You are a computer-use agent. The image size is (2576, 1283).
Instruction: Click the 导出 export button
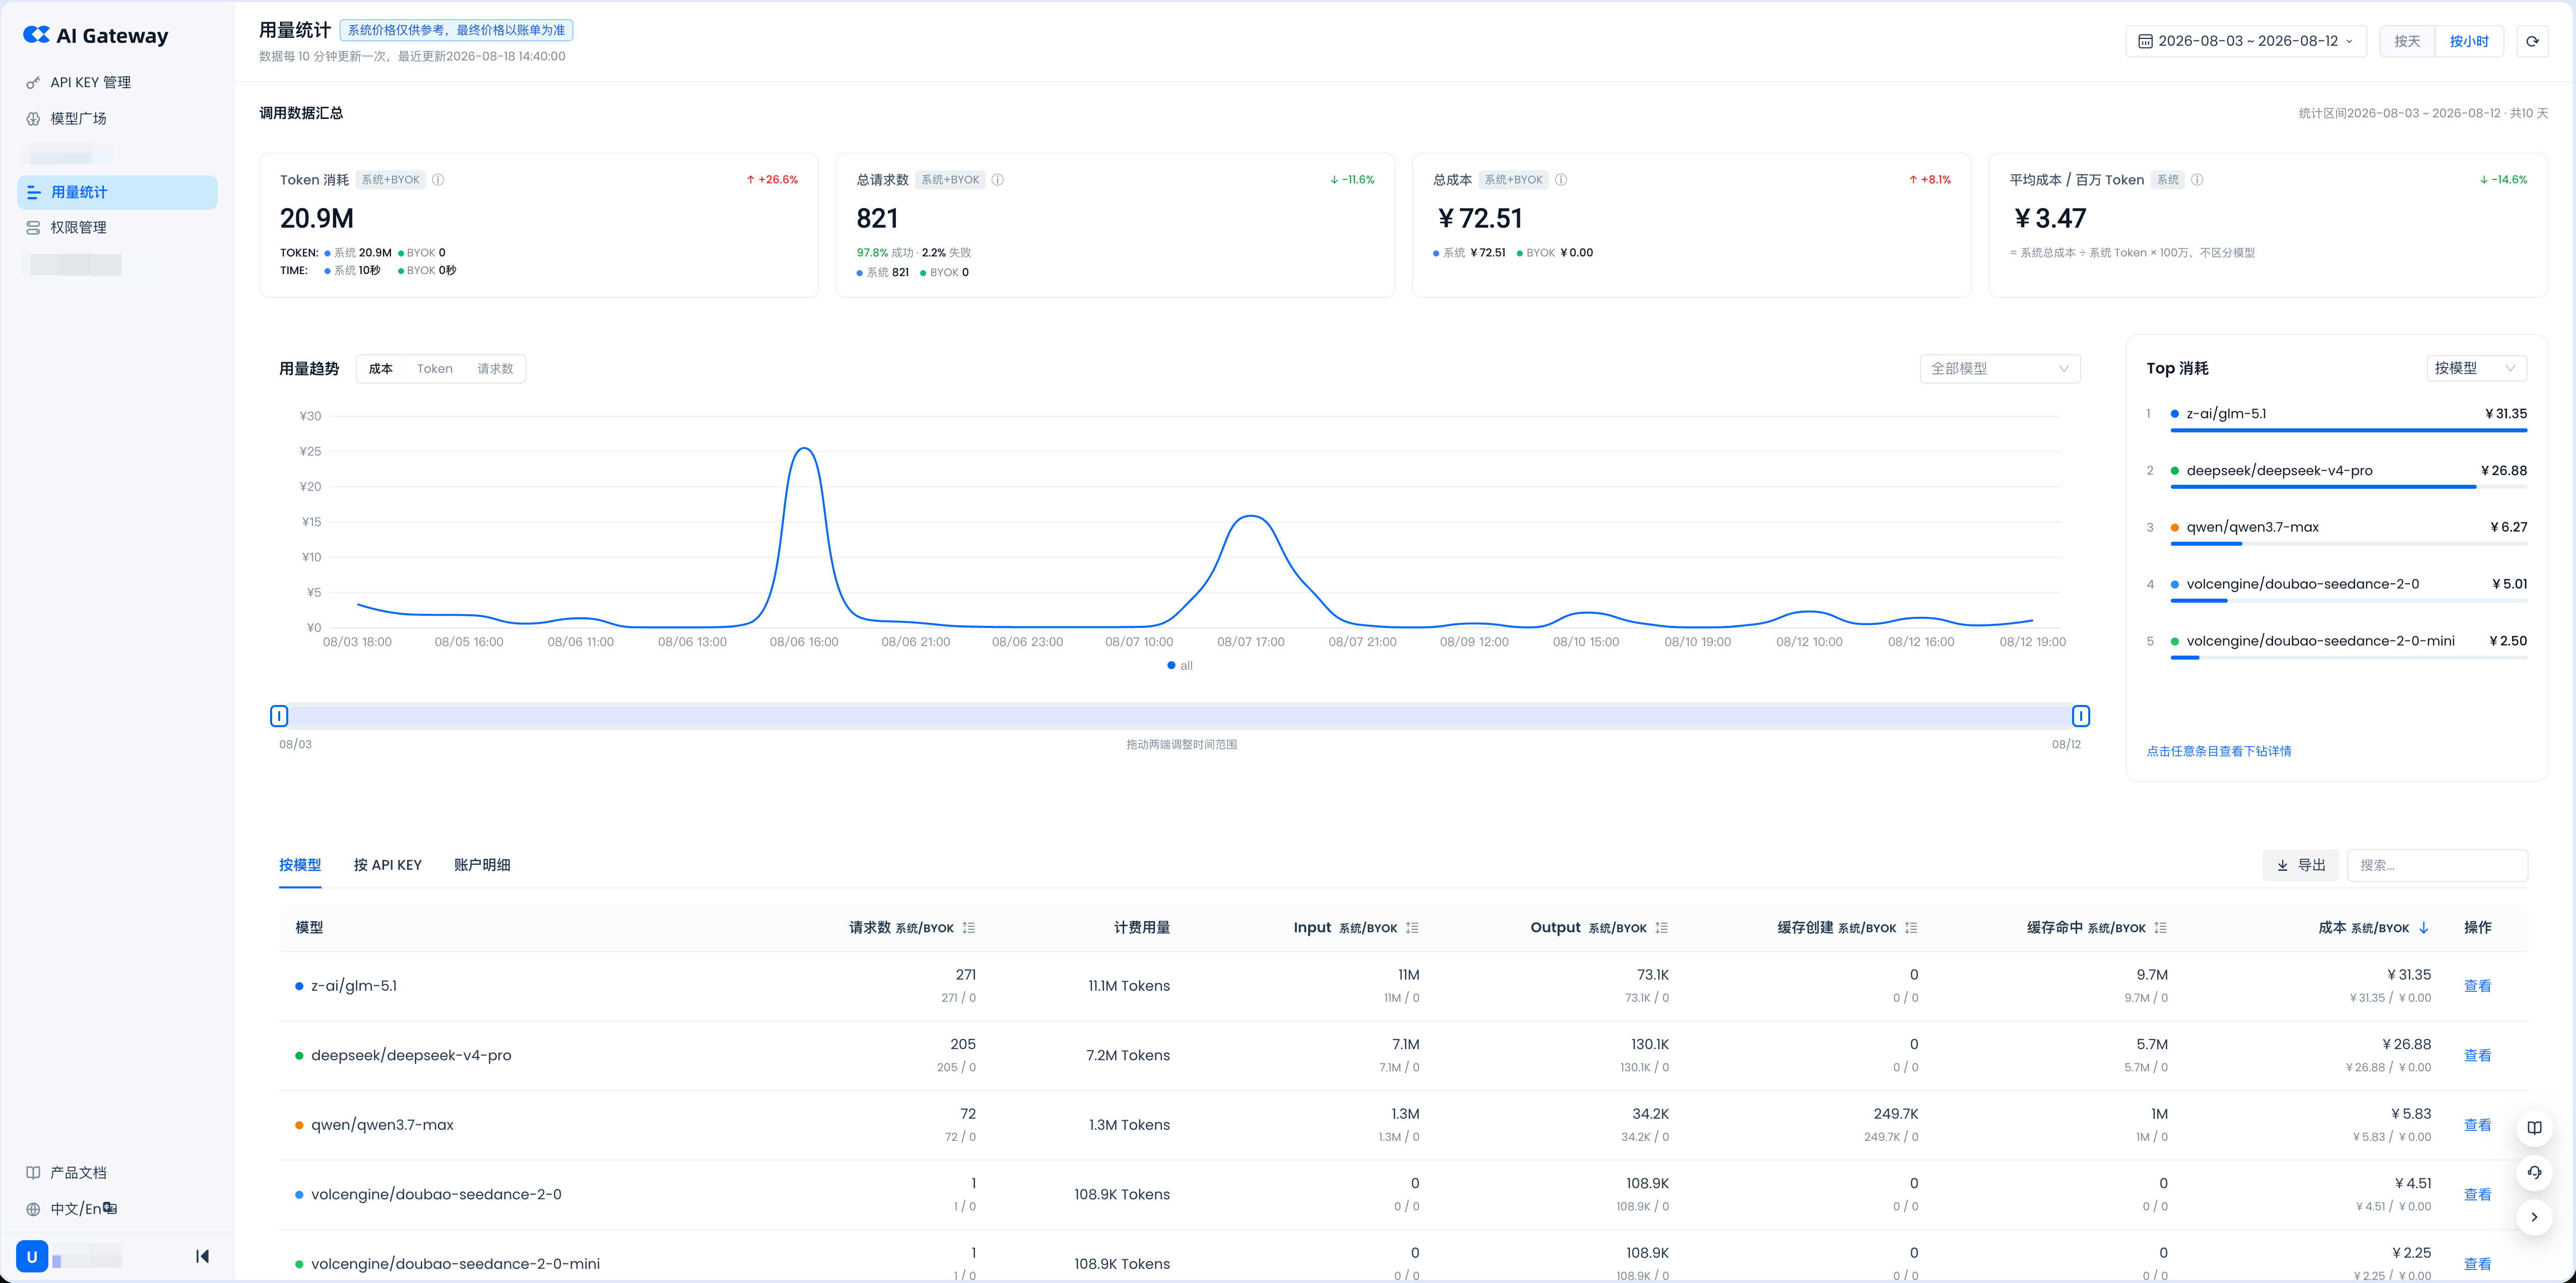pos(2300,865)
